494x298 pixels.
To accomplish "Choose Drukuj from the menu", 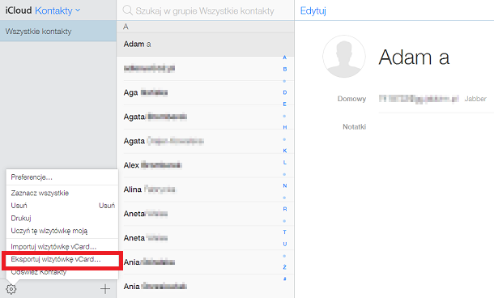I will (x=62, y=218).
